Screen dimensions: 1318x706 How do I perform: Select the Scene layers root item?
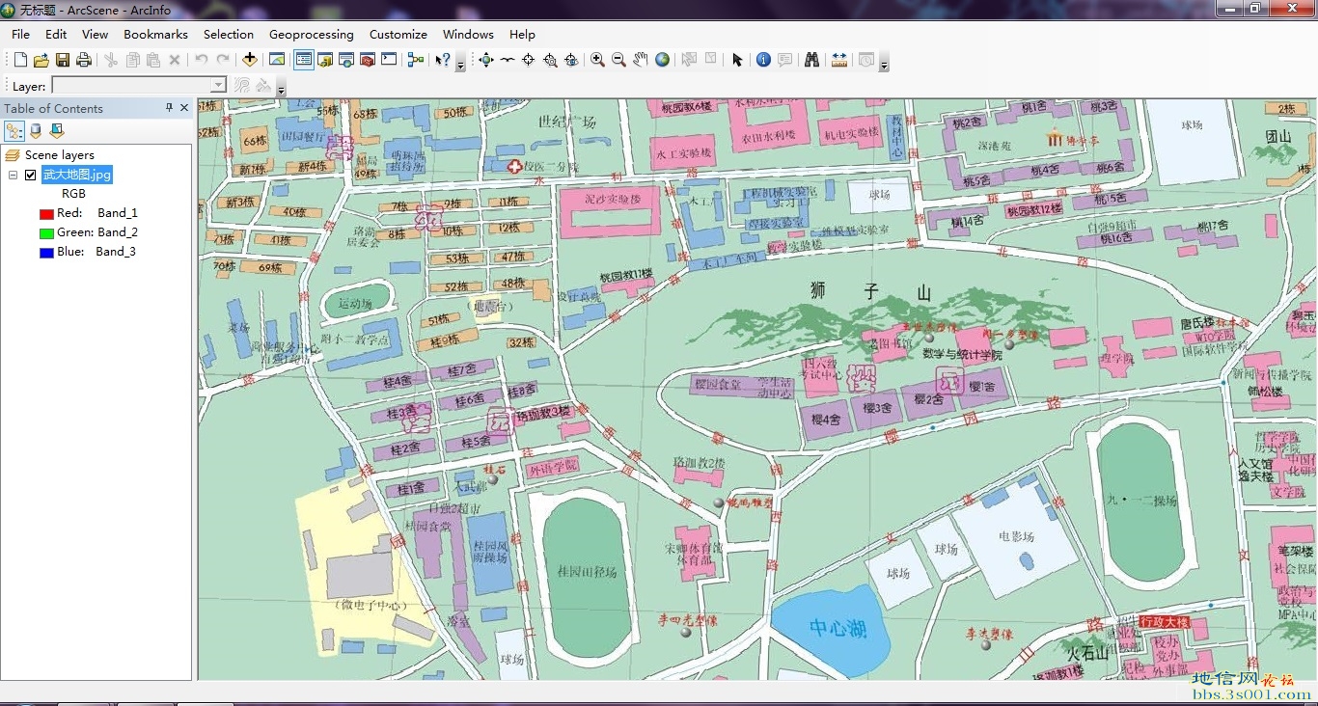click(x=59, y=154)
